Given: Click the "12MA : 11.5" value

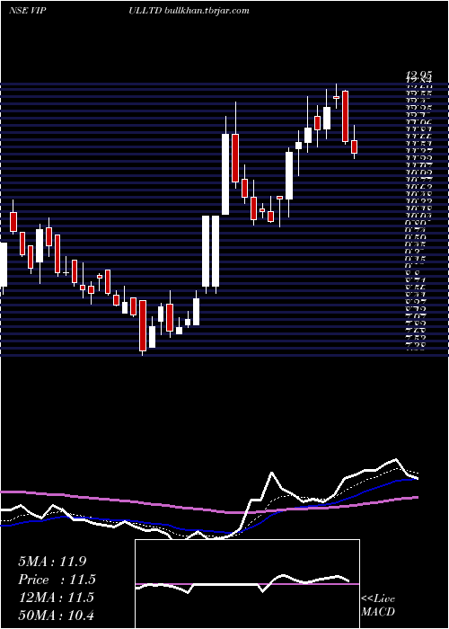Looking at the screenshot, I should 56,598.
